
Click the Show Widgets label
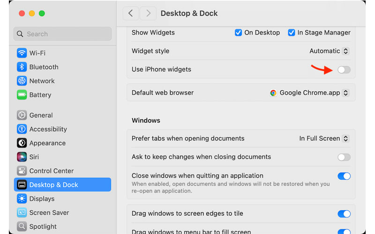click(x=153, y=32)
